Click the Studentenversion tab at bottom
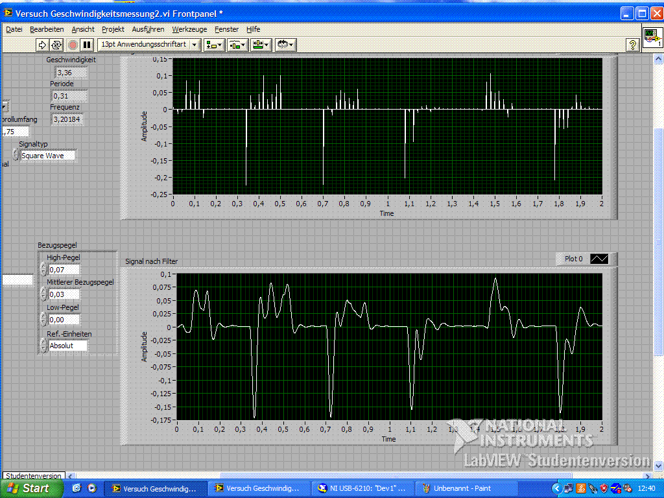Screen dimensions: 664x498 click(x=34, y=476)
